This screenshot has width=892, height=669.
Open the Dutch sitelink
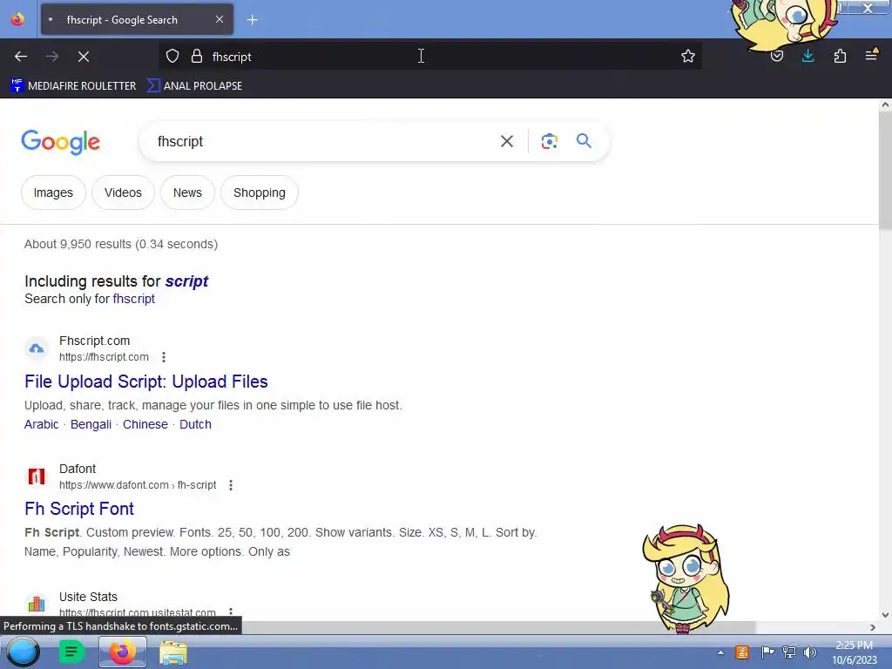196,424
